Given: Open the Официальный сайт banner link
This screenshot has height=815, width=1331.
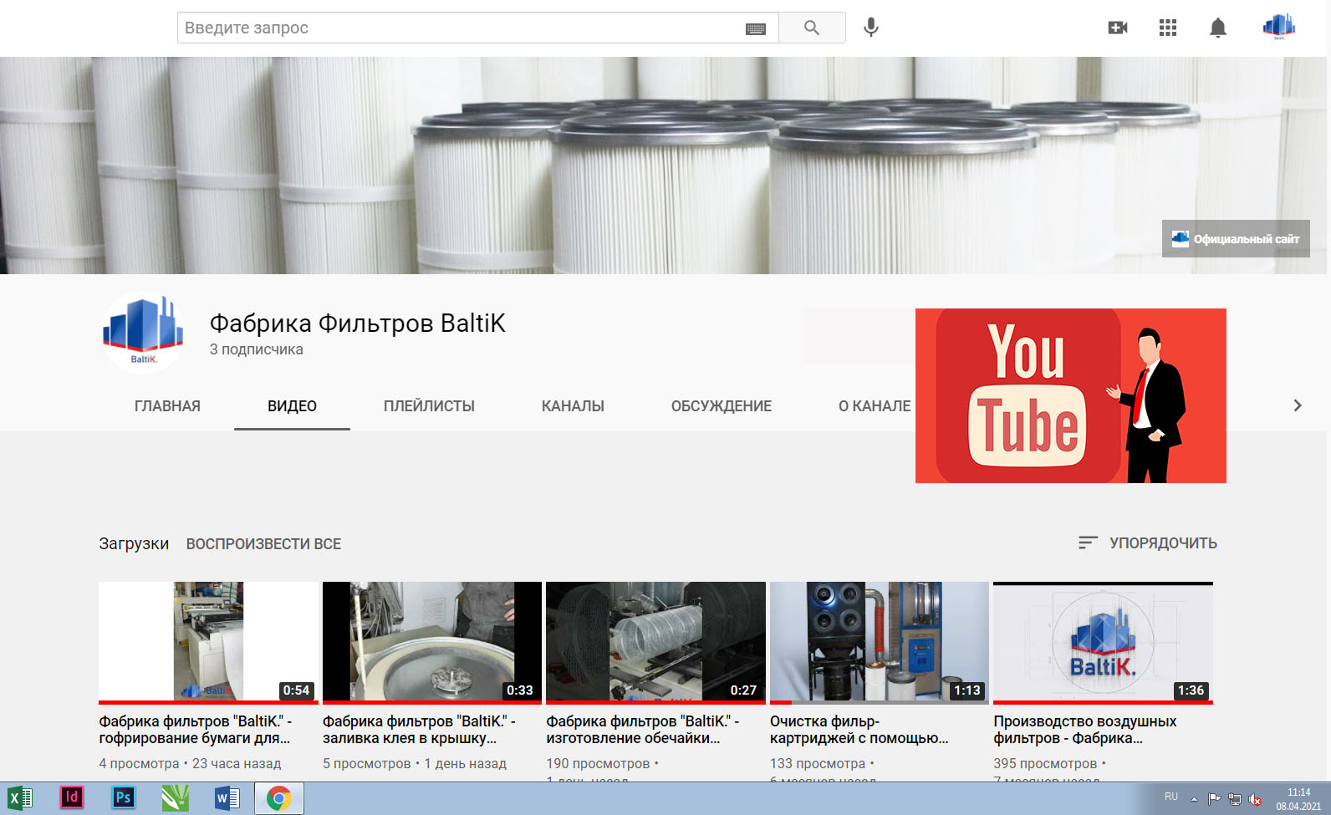Looking at the screenshot, I should coord(1236,239).
